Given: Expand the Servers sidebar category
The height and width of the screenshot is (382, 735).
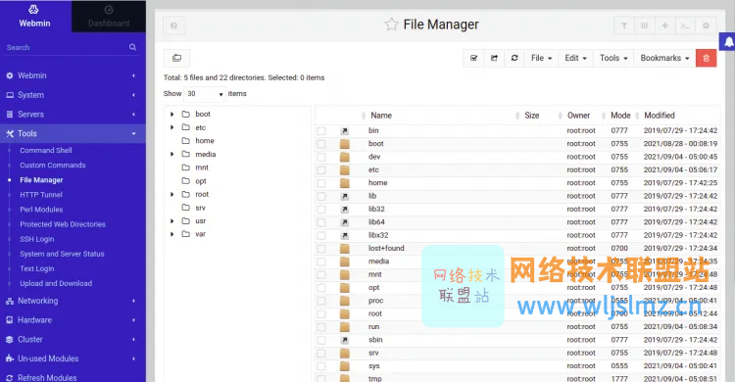Looking at the screenshot, I should coord(73,114).
